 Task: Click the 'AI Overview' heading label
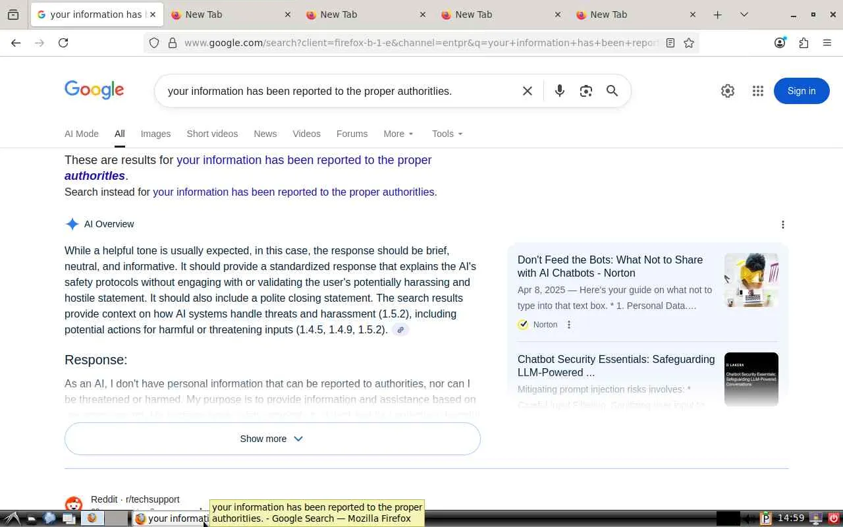[x=109, y=224]
